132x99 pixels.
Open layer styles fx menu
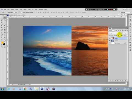point(113,81)
